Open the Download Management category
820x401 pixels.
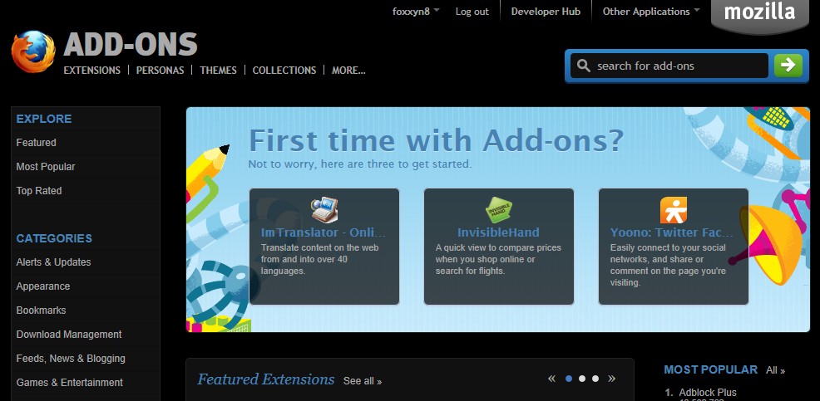[x=68, y=334]
